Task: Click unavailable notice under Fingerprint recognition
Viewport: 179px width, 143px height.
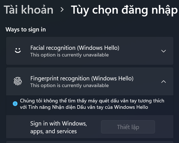Action: point(69,85)
